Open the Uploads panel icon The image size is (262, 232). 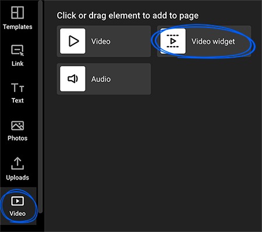tap(17, 163)
